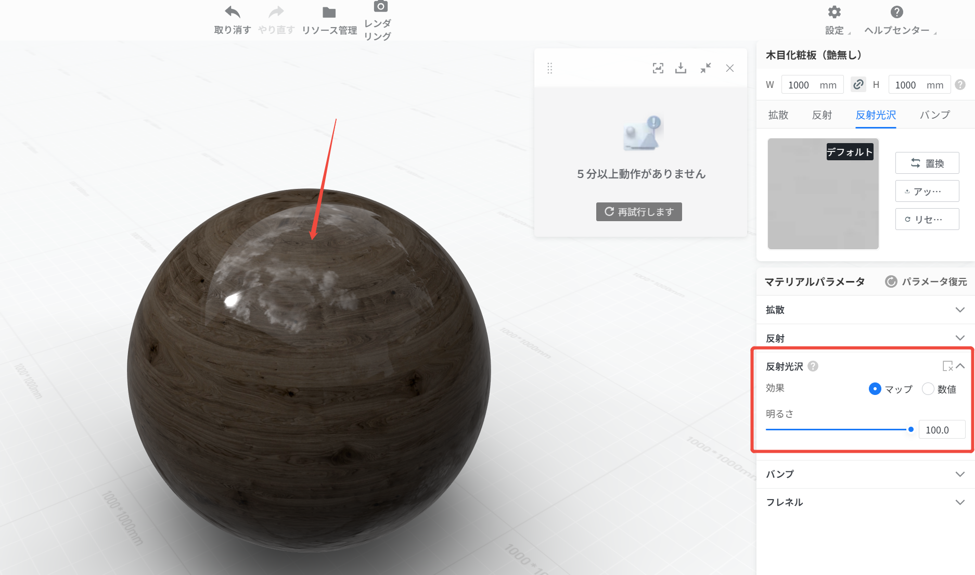Click the マテリアルパラメータ heading
The height and width of the screenshot is (575, 975).
pyautogui.click(x=815, y=282)
